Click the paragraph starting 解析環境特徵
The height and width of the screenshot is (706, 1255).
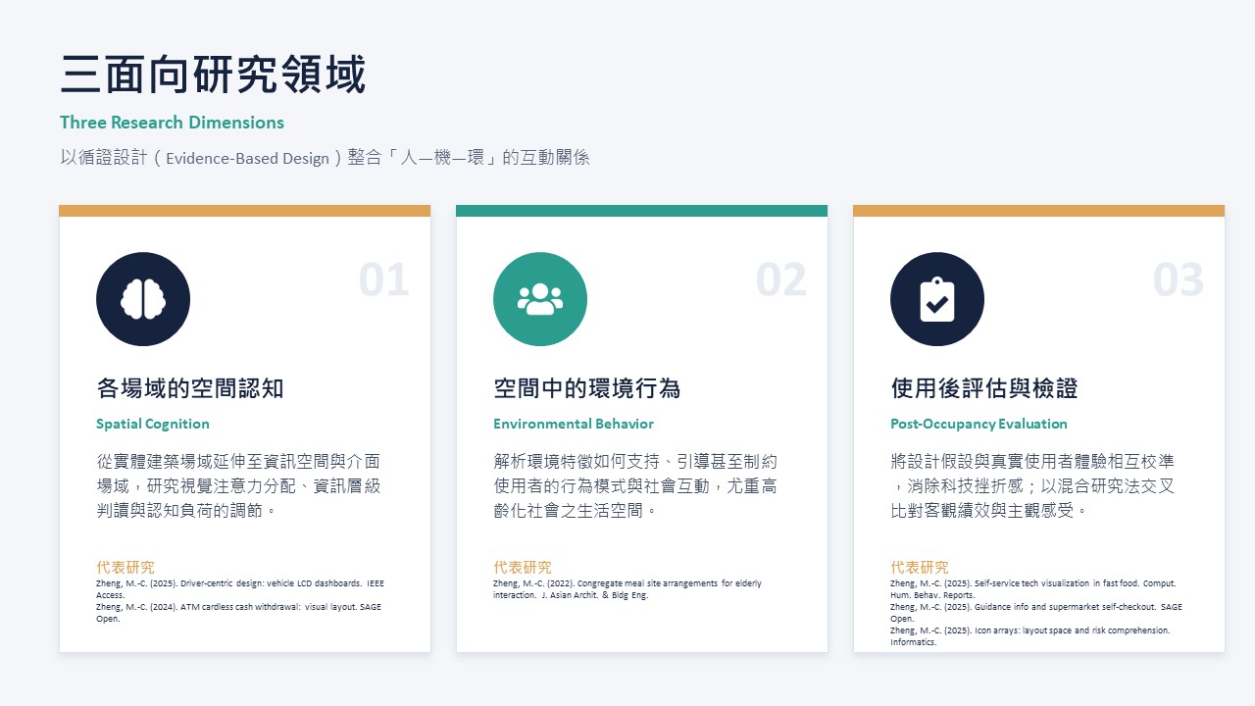(x=635, y=485)
